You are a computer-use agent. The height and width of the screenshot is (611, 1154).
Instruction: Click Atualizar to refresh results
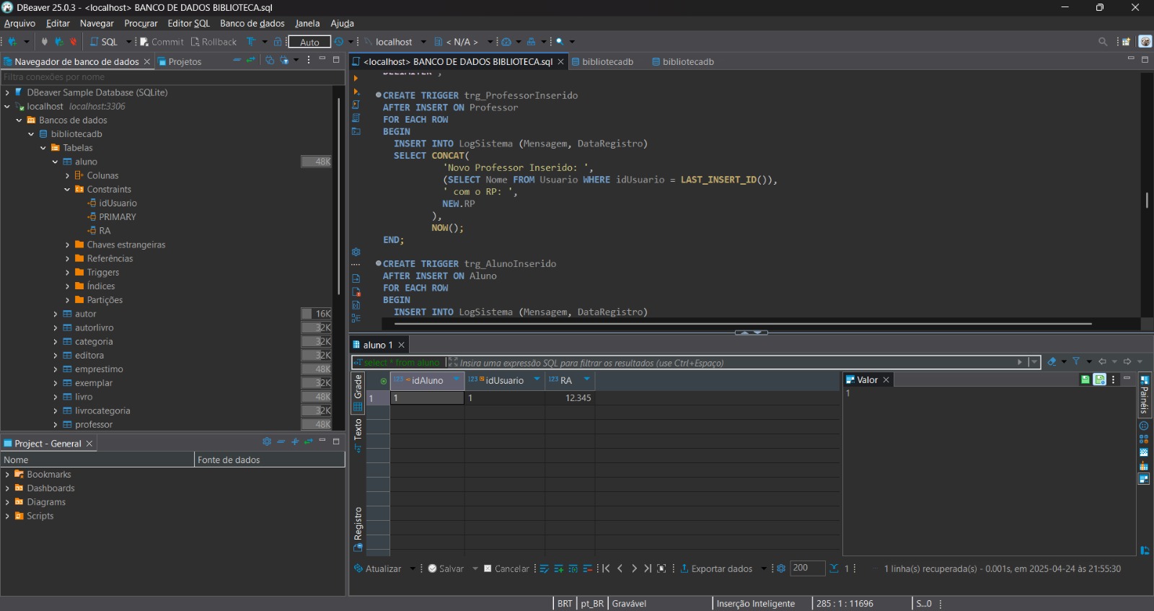coord(377,568)
